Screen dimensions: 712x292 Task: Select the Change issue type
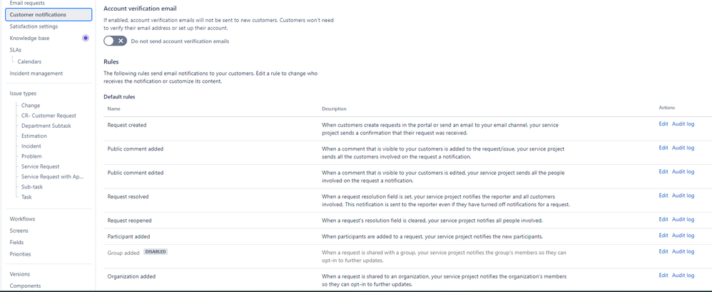31,106
